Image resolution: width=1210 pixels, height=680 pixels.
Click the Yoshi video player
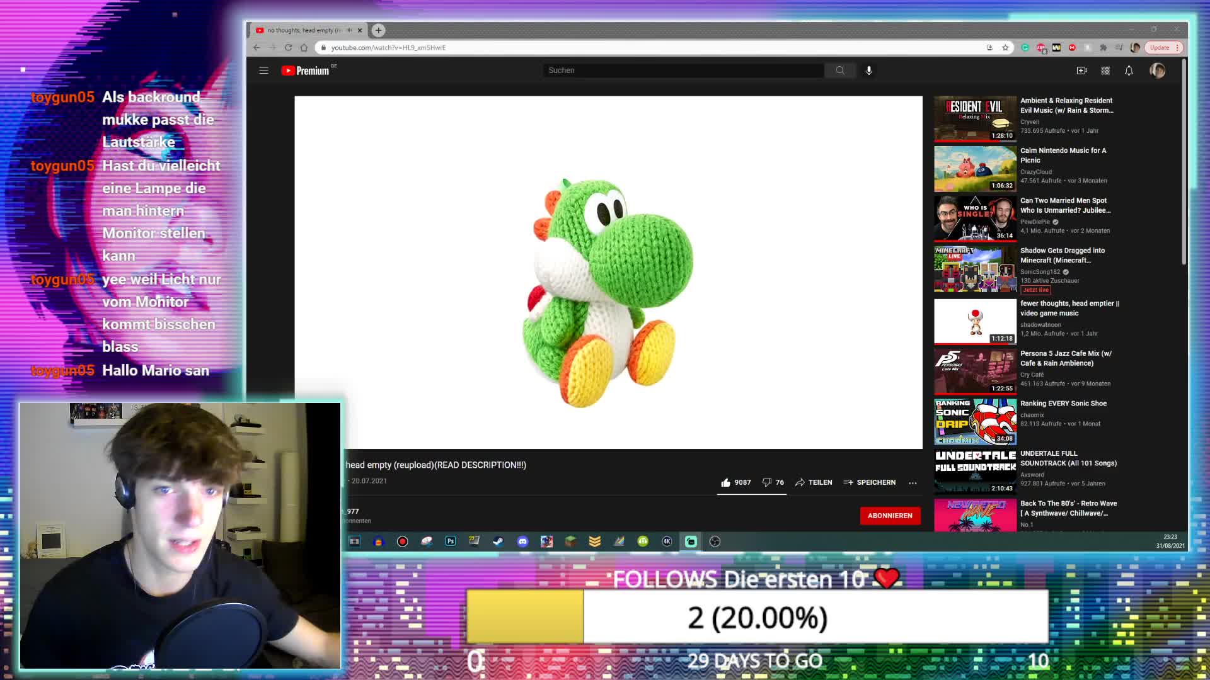(x=608, y=272)
